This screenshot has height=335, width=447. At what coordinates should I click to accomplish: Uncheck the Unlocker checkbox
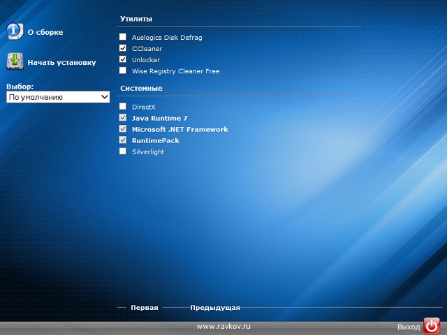click(x=123, y=59)
